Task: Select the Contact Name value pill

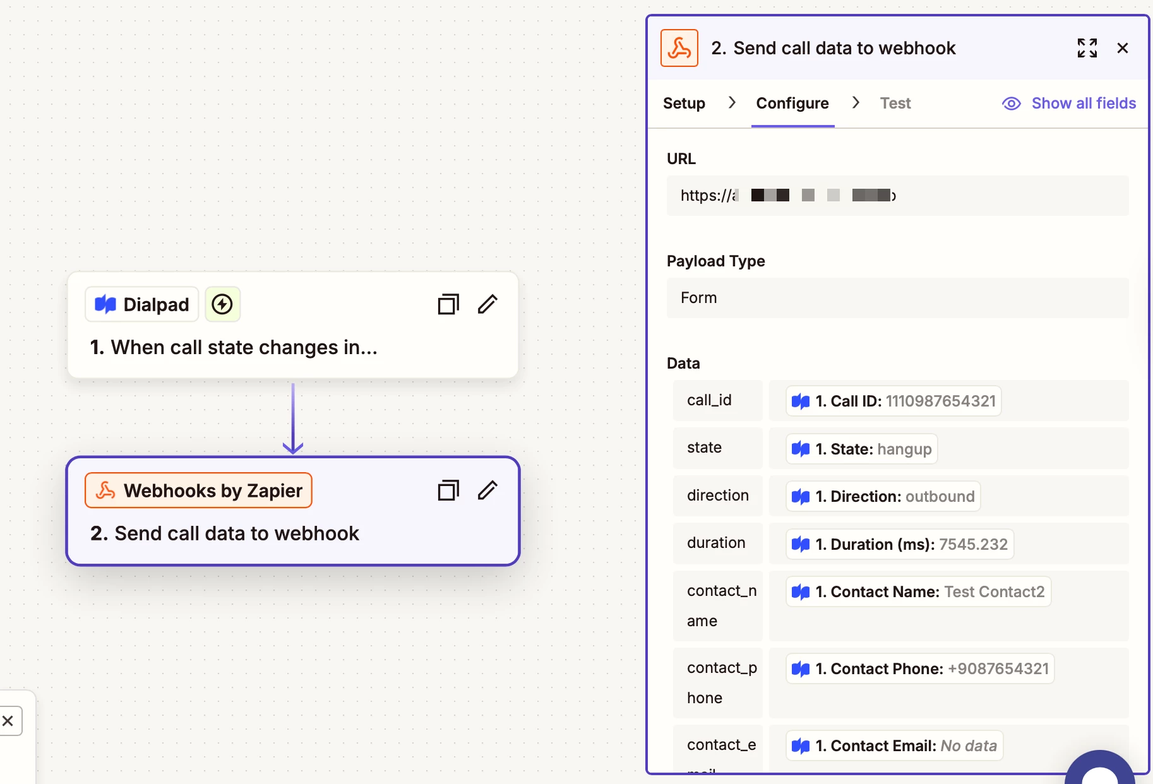Action: [x=918, y=591]
